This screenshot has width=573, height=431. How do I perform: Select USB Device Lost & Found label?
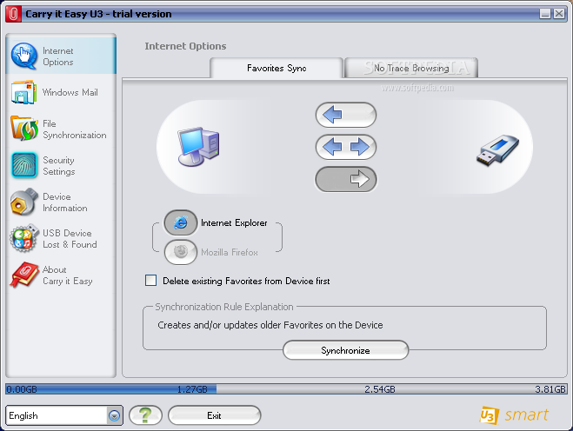[x=70, y=239]
